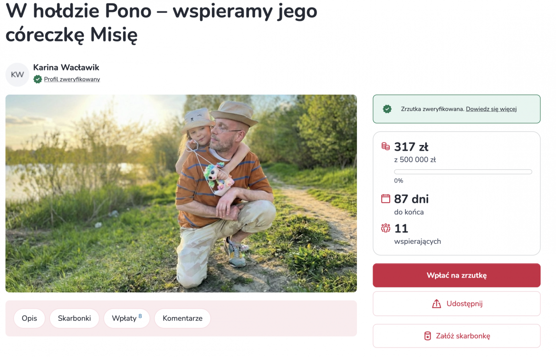Click the calendar icon beside 87 dni

(385, 199)
